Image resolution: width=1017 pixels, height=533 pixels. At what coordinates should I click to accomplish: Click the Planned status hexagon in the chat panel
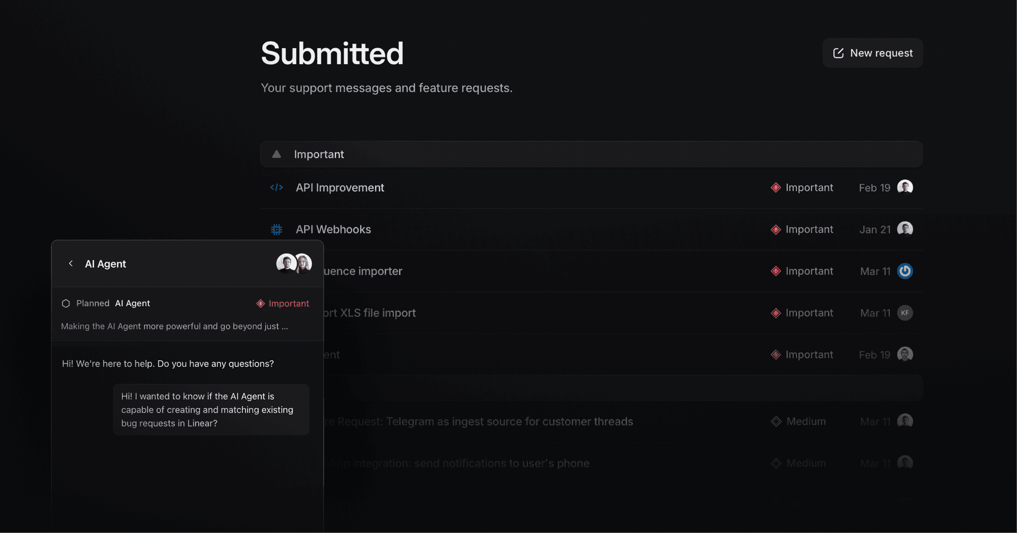pyautogui.click(x=66, y=303)
